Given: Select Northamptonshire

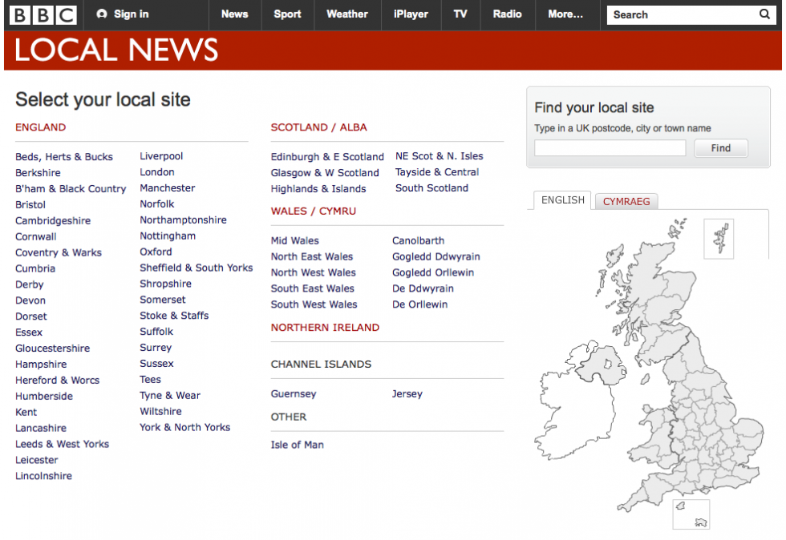Looking at the screenshot, I should coord(184,220).
